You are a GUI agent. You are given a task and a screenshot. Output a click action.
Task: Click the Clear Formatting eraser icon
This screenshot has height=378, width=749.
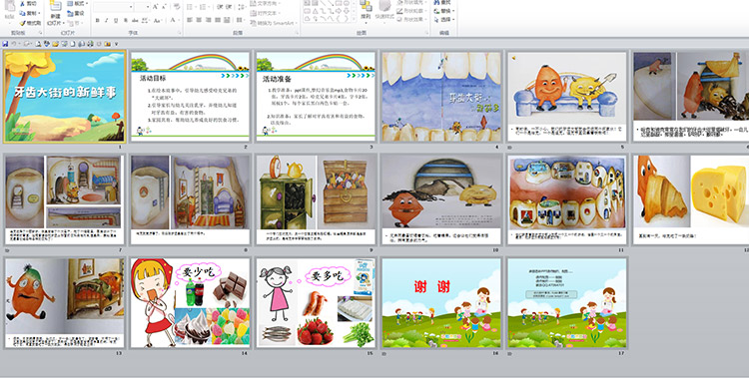[177, 7]
